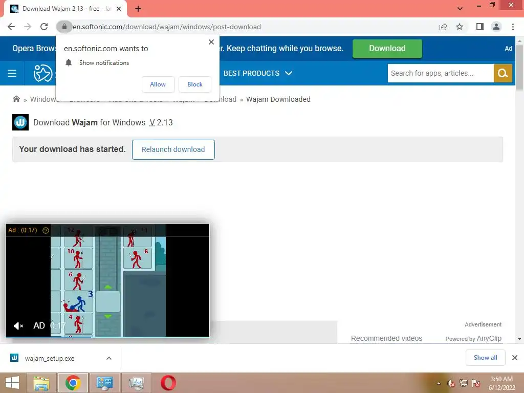Expand the BEST PRODUCTS menu
Viewport: 524px width, 393px height.
(258, 73)
